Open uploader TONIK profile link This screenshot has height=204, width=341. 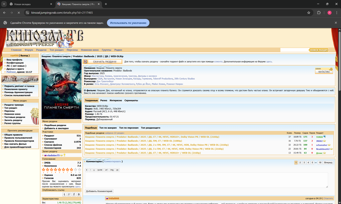[x=320, y=137]
